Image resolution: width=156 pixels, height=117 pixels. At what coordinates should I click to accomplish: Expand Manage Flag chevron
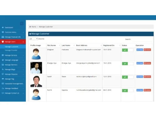[23, 79]
